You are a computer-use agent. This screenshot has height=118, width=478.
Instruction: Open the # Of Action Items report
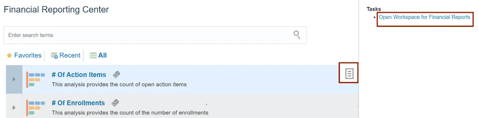click(79, 75)
